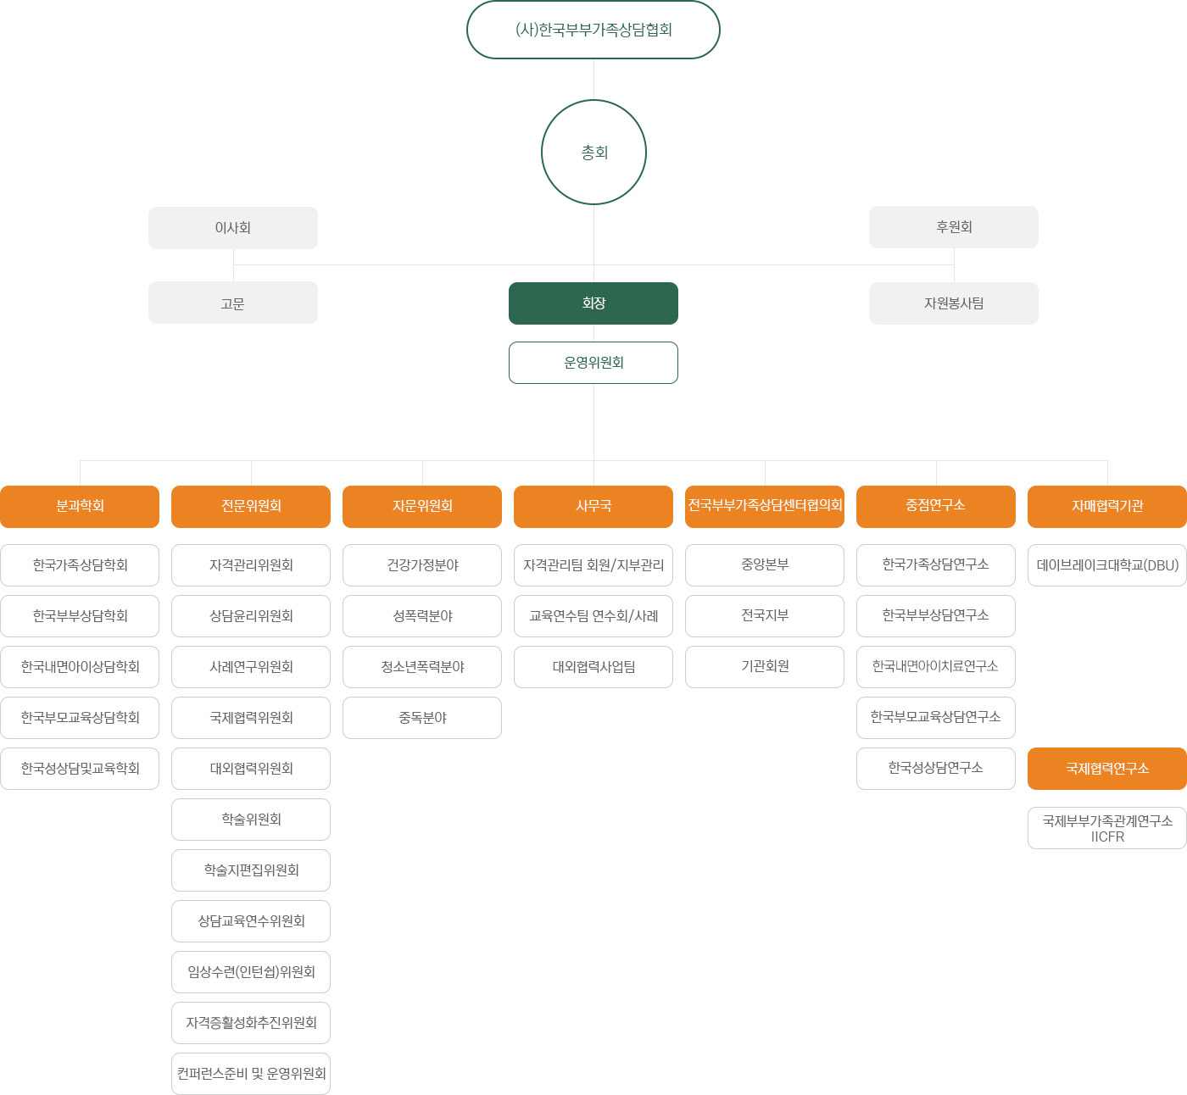This screenshot has width=1187, height=1095.
Task: Open the 후원회 node
Action: point(954,227)
